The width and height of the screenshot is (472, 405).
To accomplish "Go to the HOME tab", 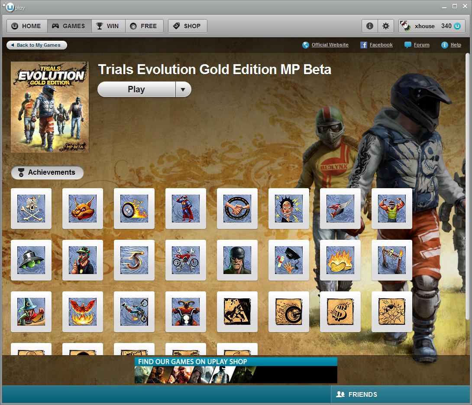I will pos(27,26).
